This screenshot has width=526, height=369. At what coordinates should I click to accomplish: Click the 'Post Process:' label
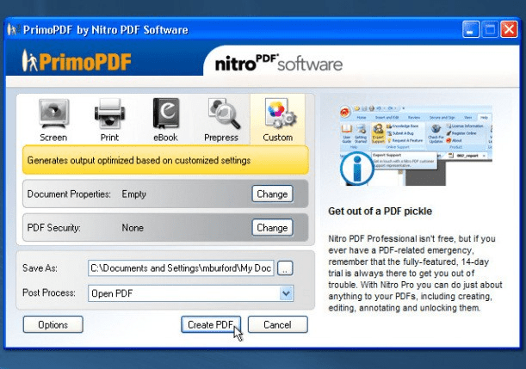coord(49,292)
